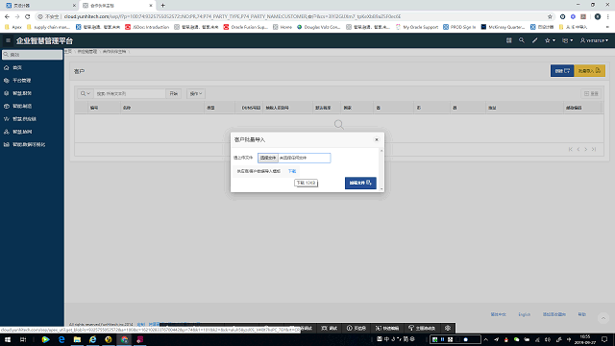Image resolution: width=615 pixels, height=346 pixels.
Task: Click the Download template link in dialog
Action: [x=292, y=171]
